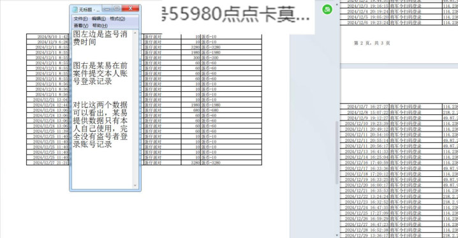Screen dimensions: 458x238
Task: Open the 查看(V) menu
Action: point(81,26)
